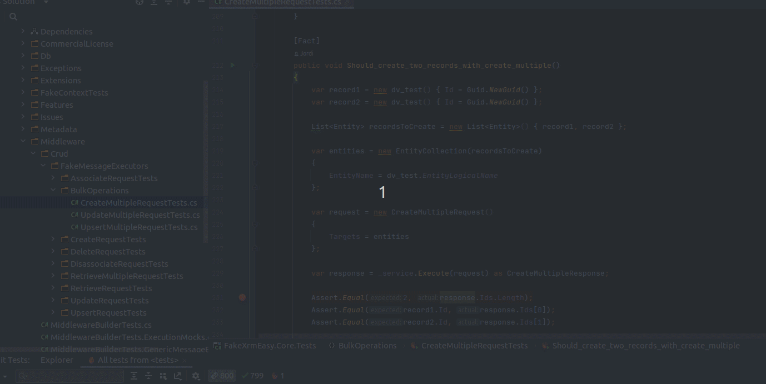Image resolution: width=766 pixels, height=384 pixels.
Task: Select the Issues folder
Action: coord(52,117)
